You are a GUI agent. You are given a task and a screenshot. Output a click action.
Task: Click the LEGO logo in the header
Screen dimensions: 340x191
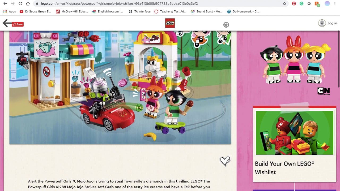click(170, 23)
